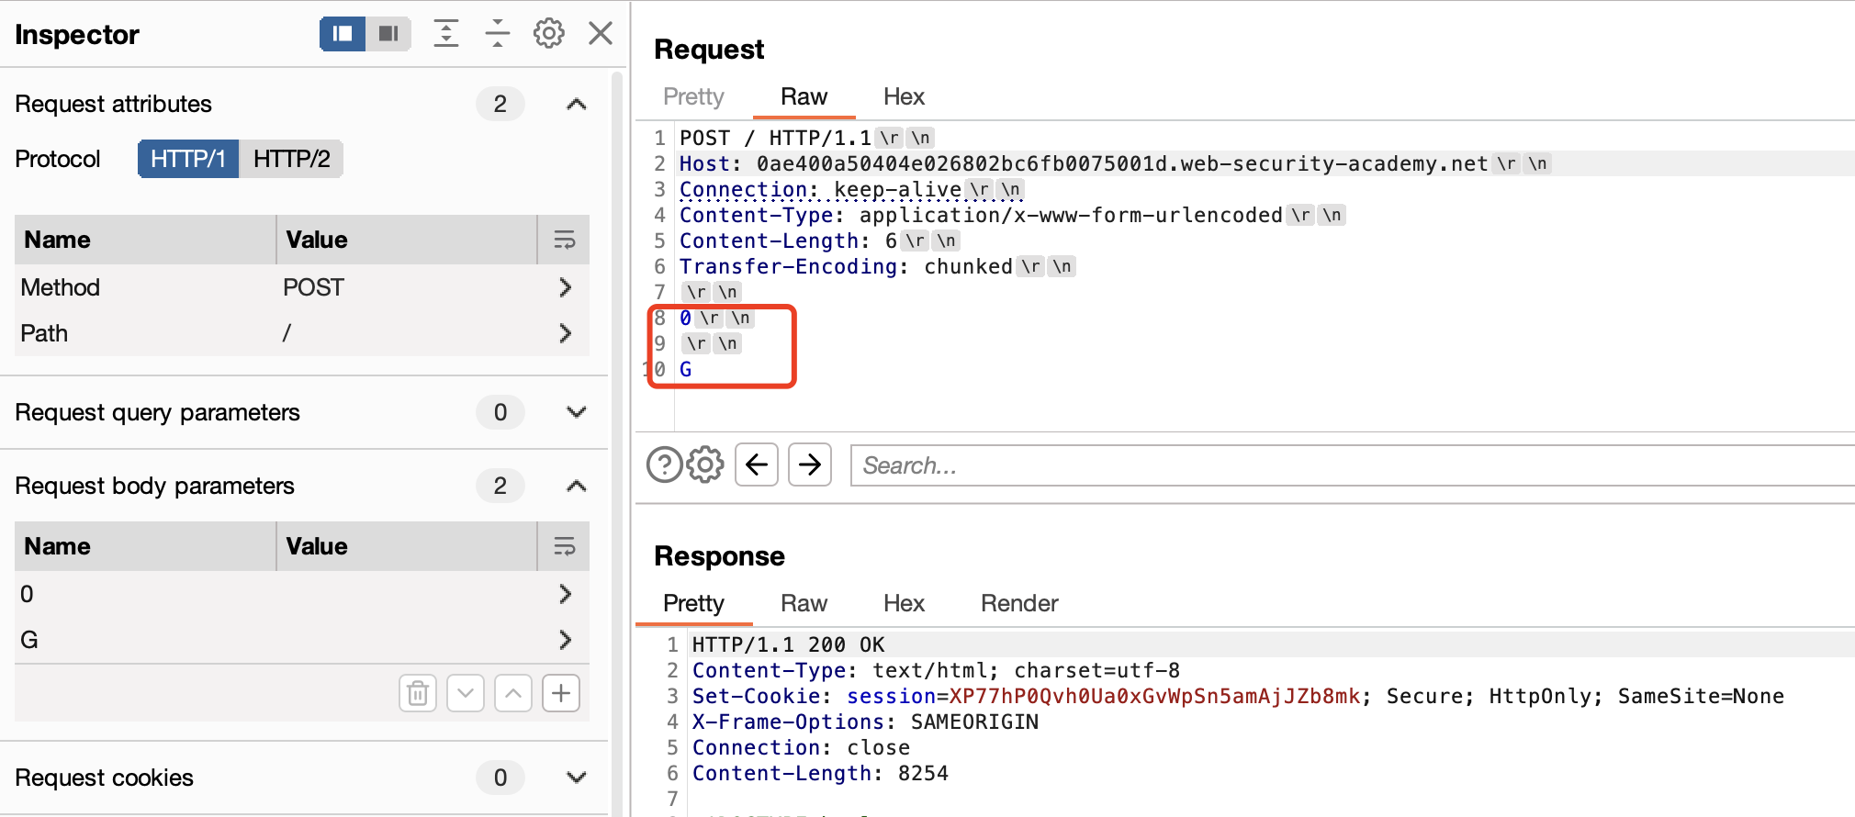
Task: Expand all Inspector sections icon
Action: pyautogui.click(x=446, y=34)
